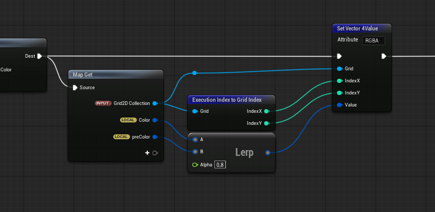Click the Grid2D Collection output pin
435x212 pixels.
point(155,103)
